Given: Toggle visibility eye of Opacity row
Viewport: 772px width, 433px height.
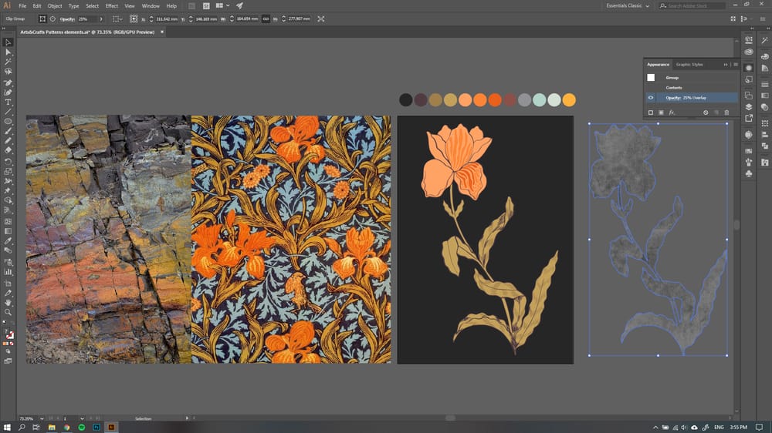Looking at the screenshot, I should tap(650, 98).
